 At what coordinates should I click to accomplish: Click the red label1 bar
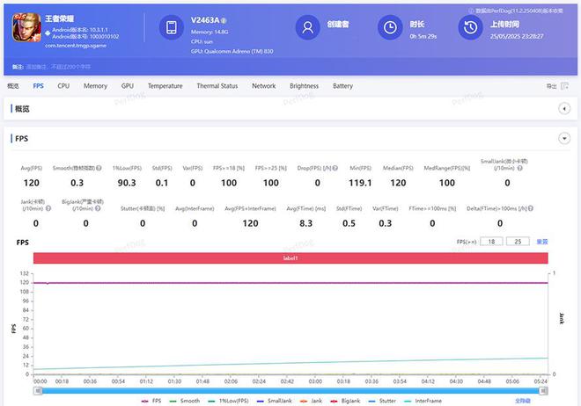click(290, 258)
